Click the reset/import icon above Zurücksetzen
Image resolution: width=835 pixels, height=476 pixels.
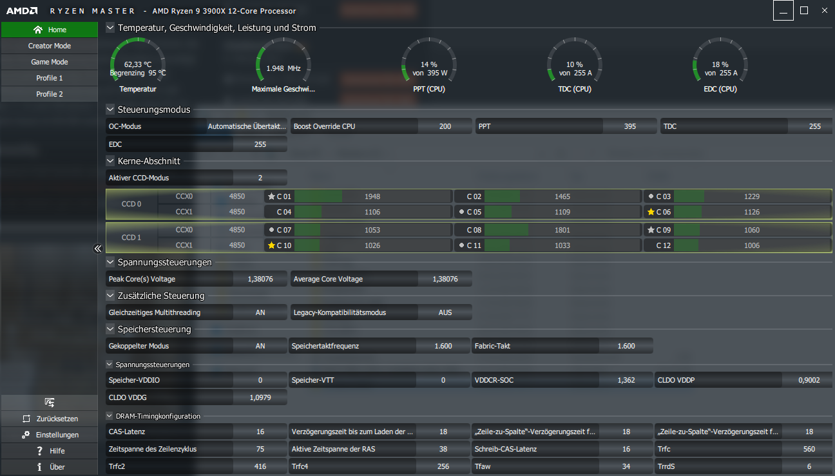(x=49, y=403)
